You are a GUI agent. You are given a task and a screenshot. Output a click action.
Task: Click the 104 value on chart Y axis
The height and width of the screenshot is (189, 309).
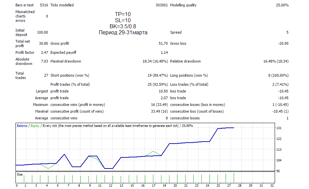click(279, 160)
